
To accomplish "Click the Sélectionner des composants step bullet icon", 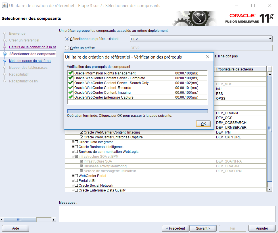I will pos(5,54).
